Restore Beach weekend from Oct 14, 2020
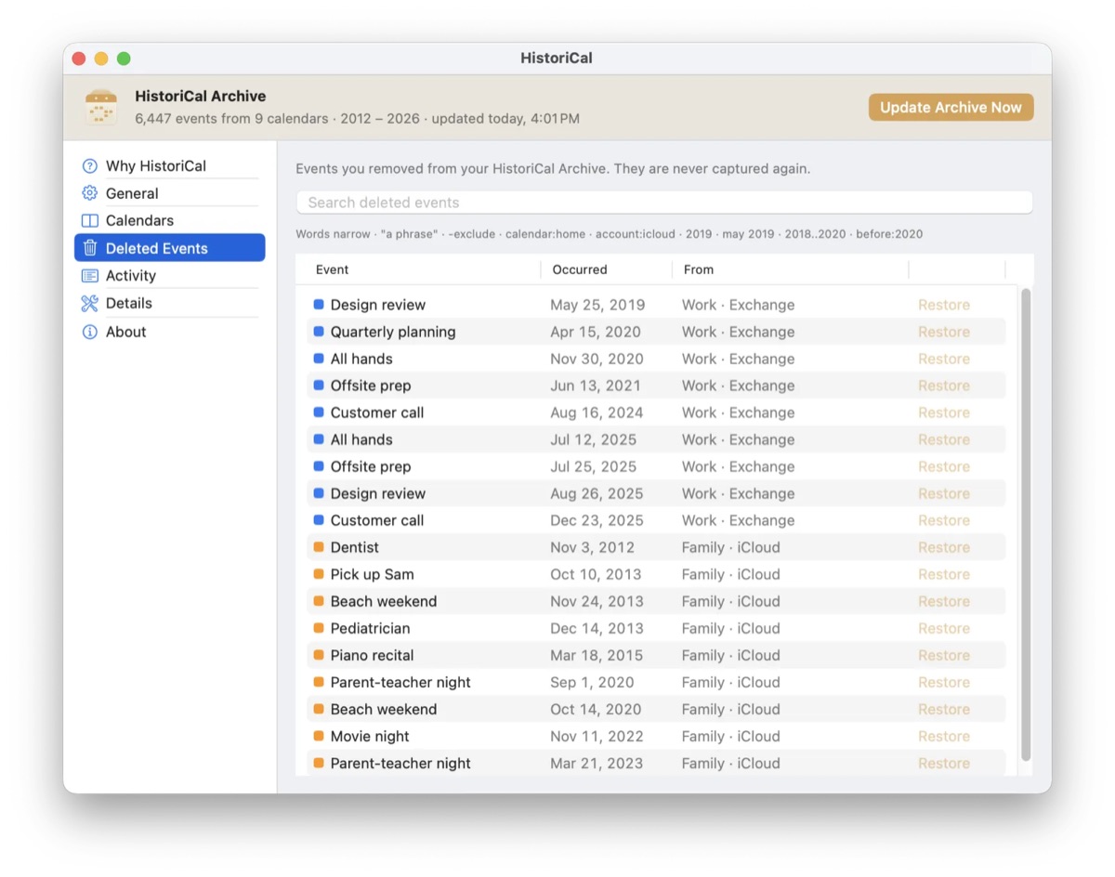Viewport: 1115px width, 877px height. coord(943,709)
